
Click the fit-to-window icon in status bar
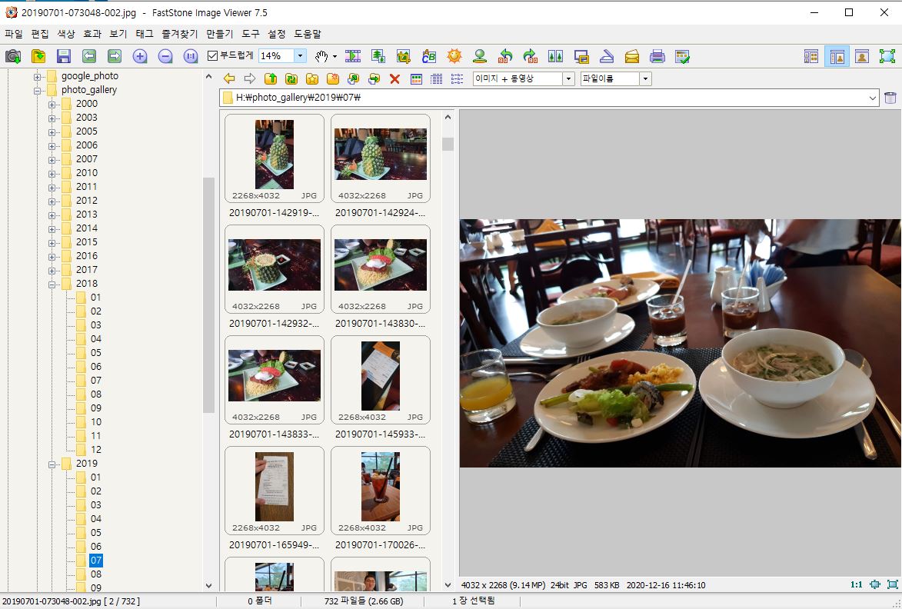(x=875, y=585)
